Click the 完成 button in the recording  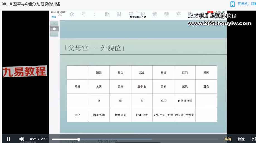click(x=53, y=17)
